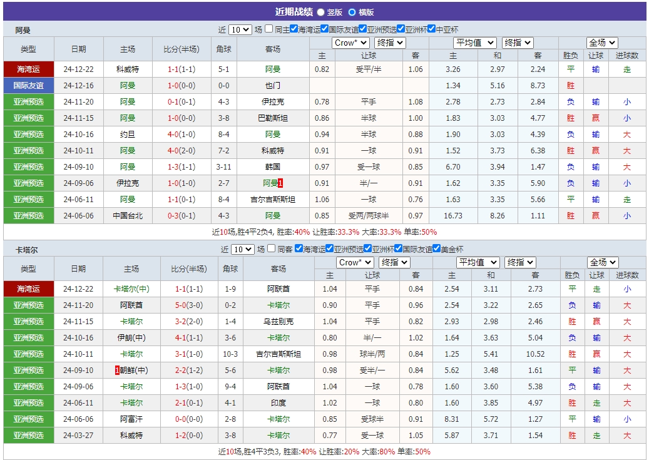The width and height of the screenshot is (649, 460).
Task: Enable the 同主 filter for 阿曼
Action: click(x=268, y=29)
